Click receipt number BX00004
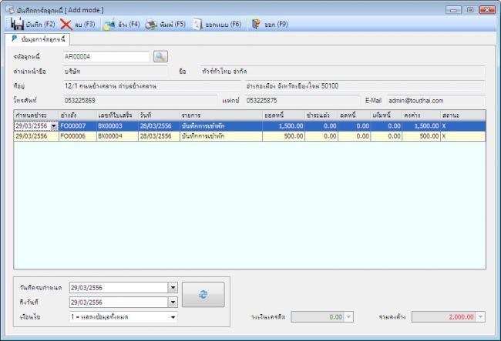This screenshot has width=501, height=341. pos(117,136)
